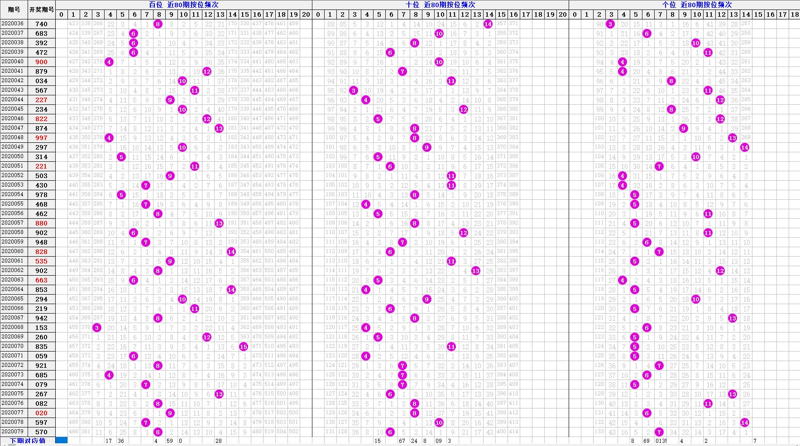Click the bottom row value 36
The height and width of the screenshot is (446, 800).
(x=121, y=441)
